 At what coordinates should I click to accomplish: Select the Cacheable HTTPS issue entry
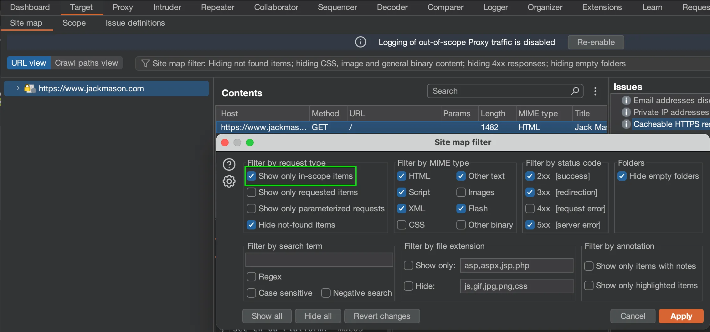tap(671, 124)
